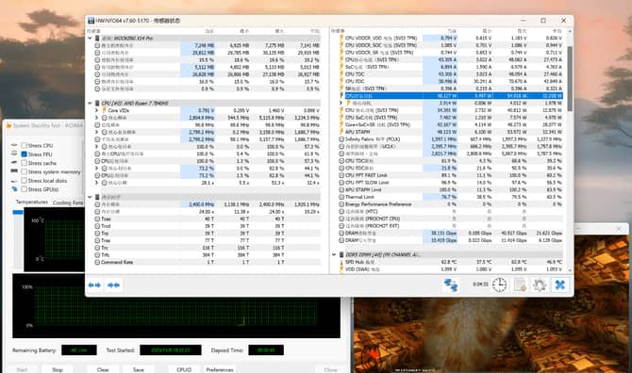The height and width of the screenshot is (373, 632).
Task: Click the Stop button in AIDA64
Action: point(58,369)
